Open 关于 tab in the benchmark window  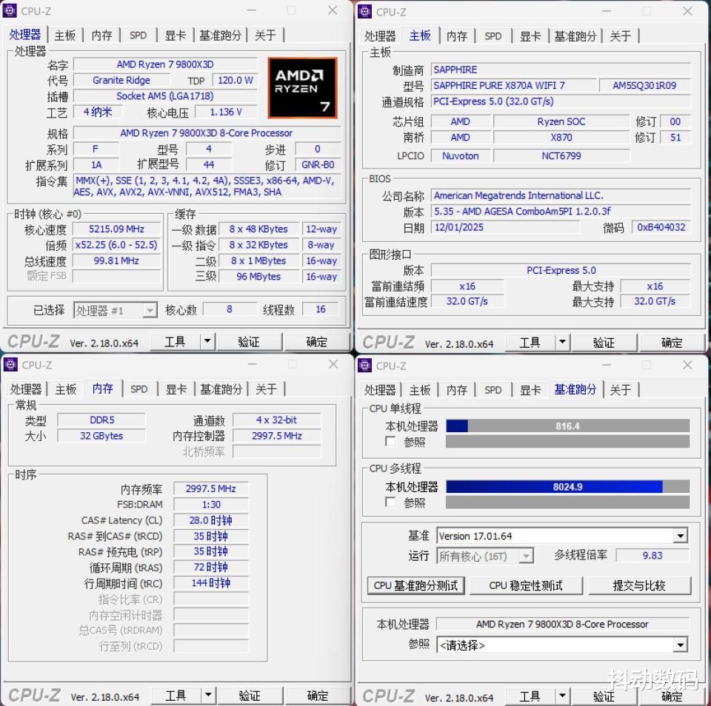621,390
